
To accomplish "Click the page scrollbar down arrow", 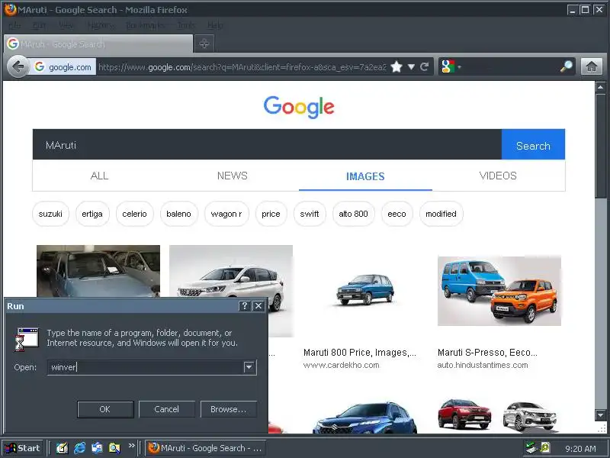I will click(x=600, y=415).
